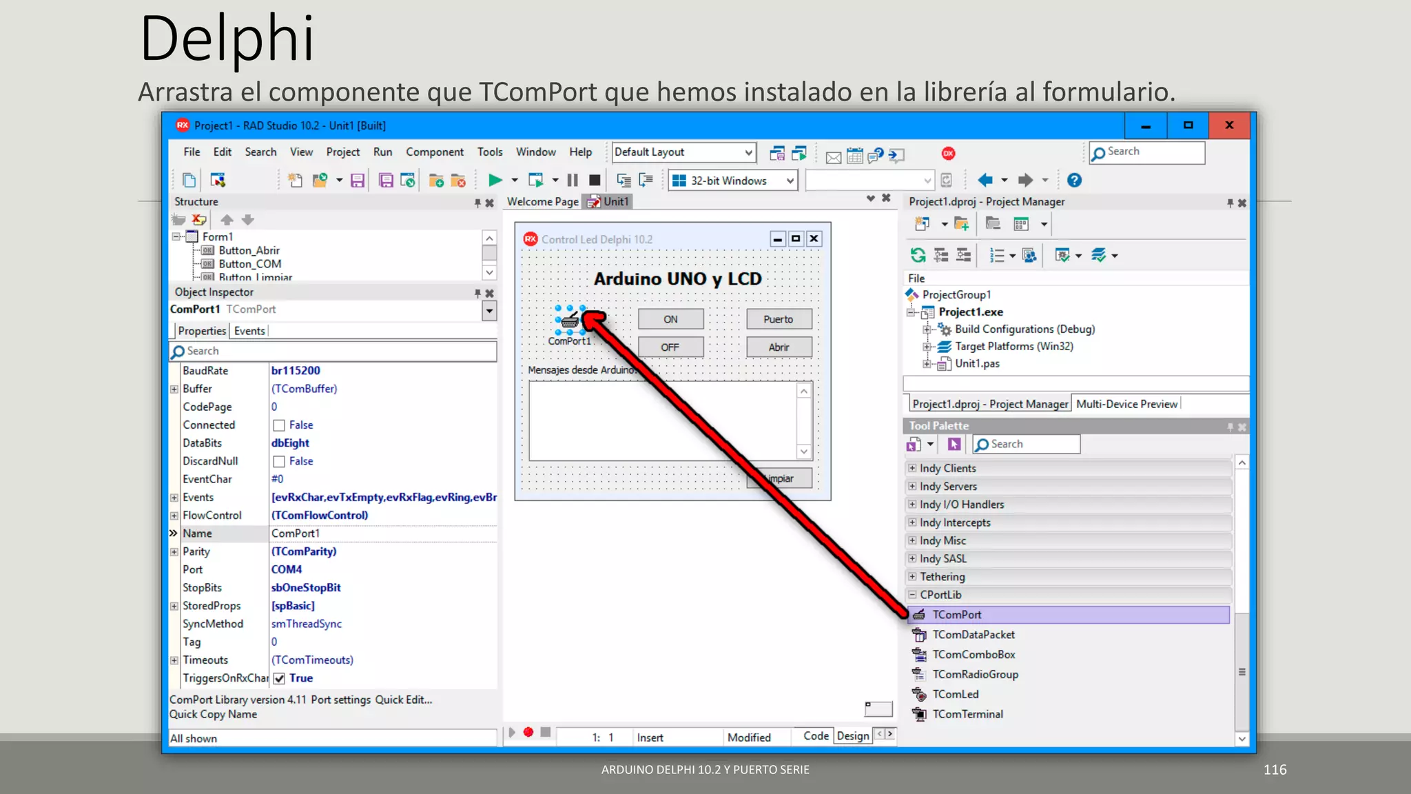The height and width of the screenshot is (794, 1411).
Task: Click the OFF button on the form
Action: coord(670,347)
